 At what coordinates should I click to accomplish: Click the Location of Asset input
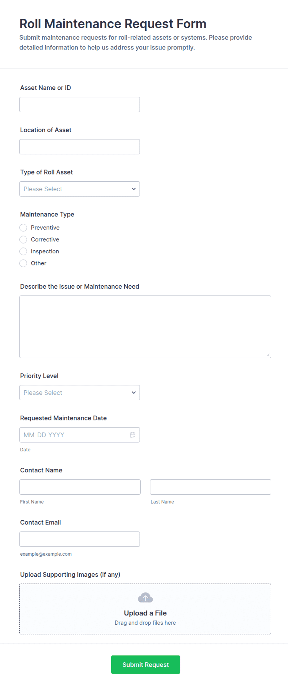(80, 147)
